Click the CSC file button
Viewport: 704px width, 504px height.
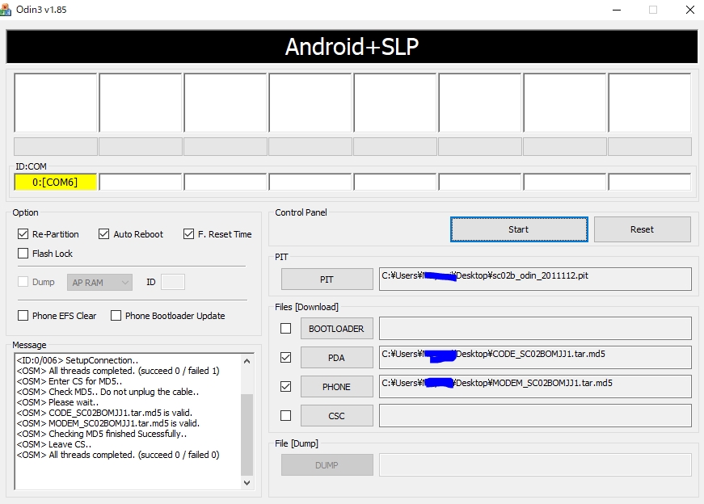337,416
